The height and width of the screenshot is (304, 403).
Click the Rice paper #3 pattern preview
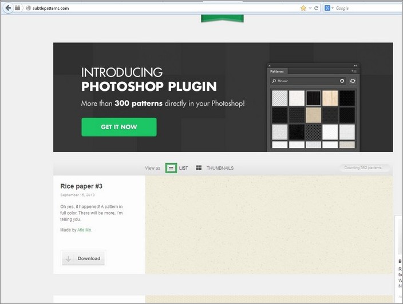269,225
